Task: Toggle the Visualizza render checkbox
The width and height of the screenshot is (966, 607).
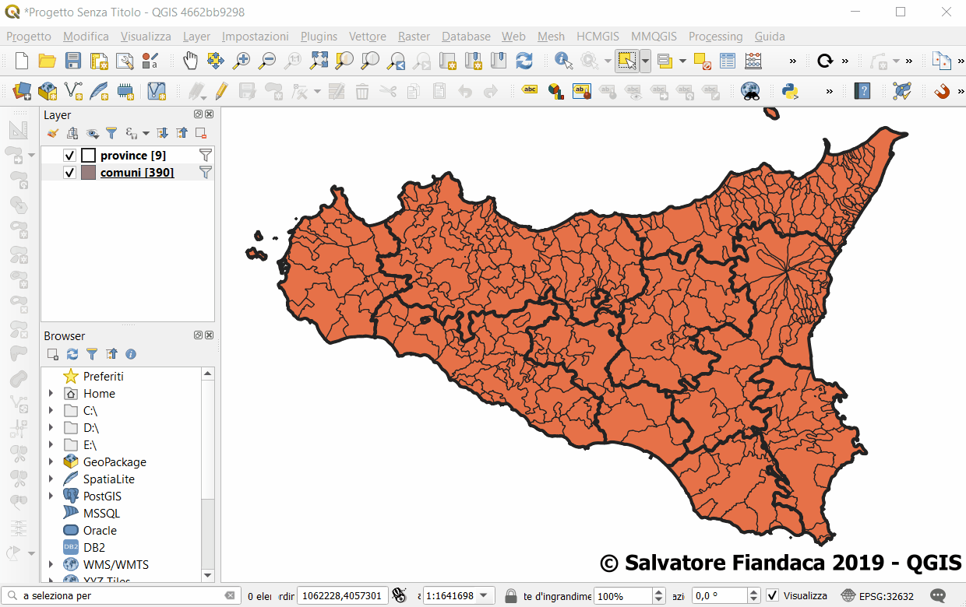Action: pyautogui.click(x=772, y=596)
